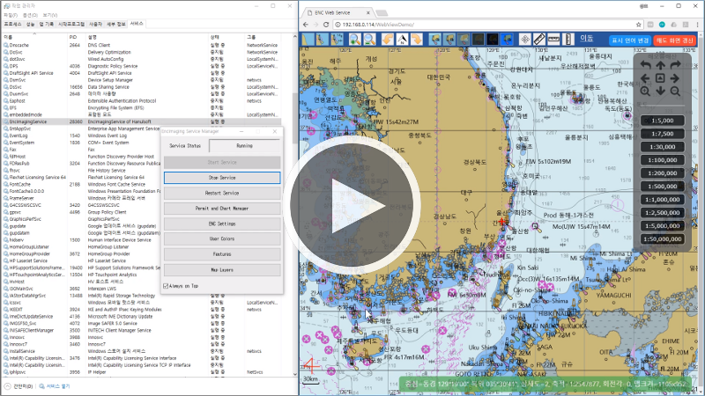Open the Map Layers button
Screen dimensions: 705x396
[x=222, y=270]
